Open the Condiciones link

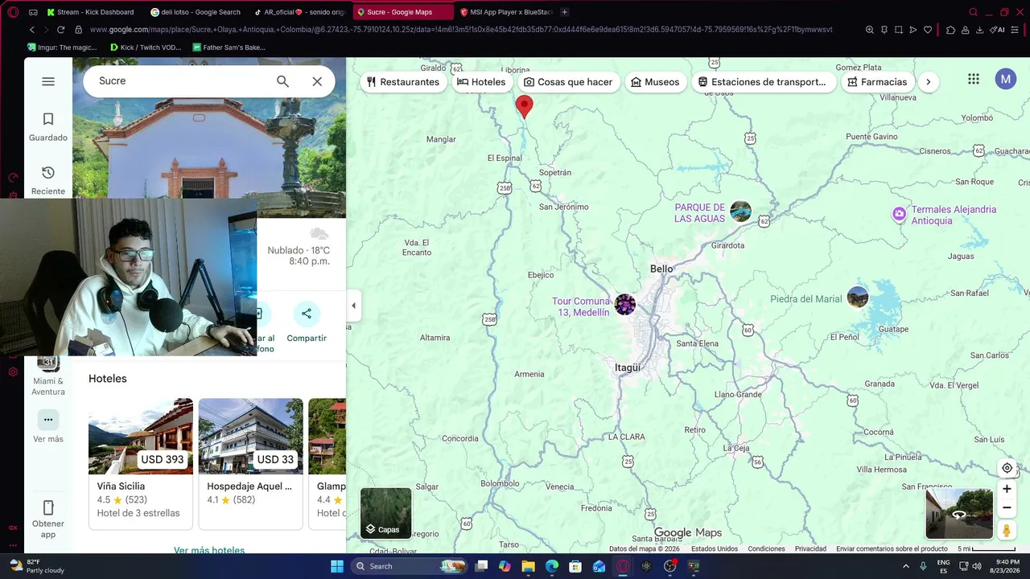(x=766, y=549)
